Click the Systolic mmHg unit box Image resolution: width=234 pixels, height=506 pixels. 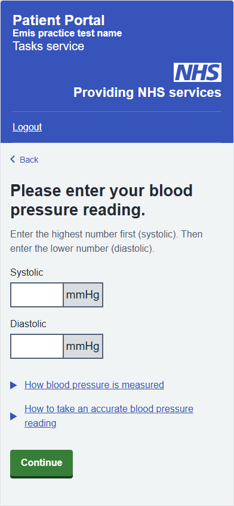point(83,295)
